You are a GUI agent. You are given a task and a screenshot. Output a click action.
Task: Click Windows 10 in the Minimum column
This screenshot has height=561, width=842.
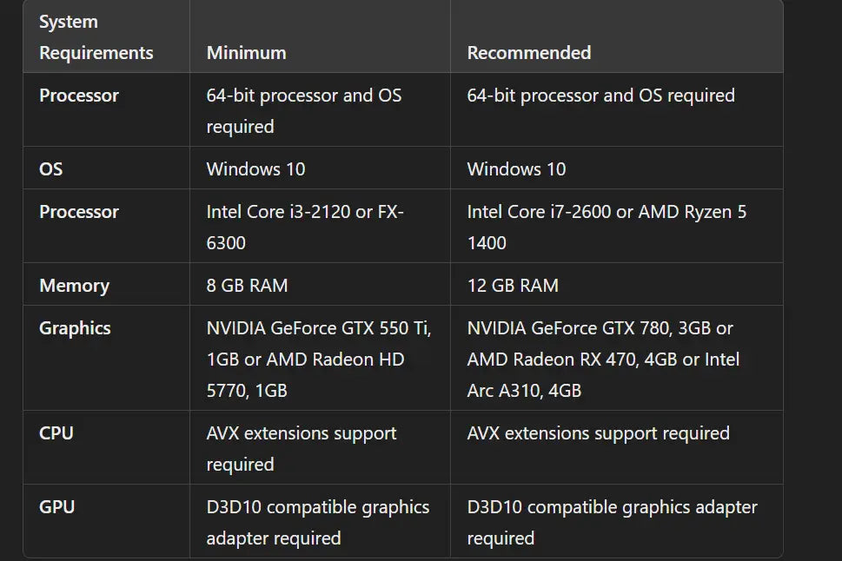pos(255,168)
